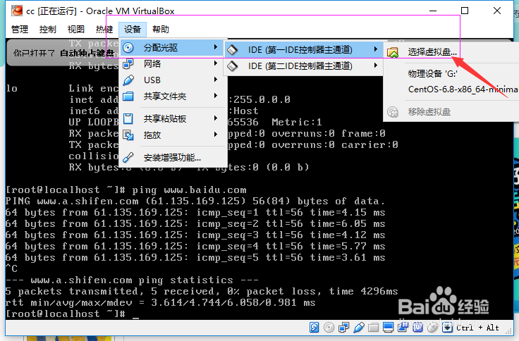Click the clipboard icon beside 共享粘贴板
The width and height of the screenshot is (519, 341).
(x=128, y=118)
